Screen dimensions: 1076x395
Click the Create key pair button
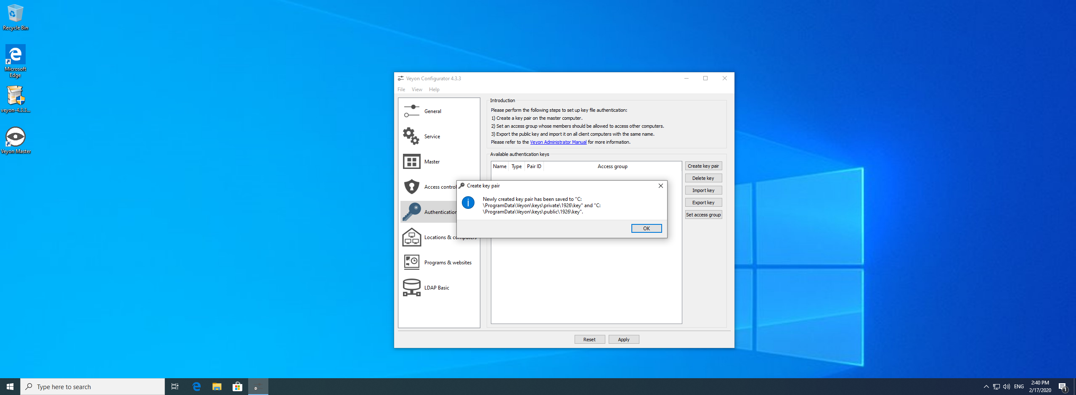click(x=703, y=166)
